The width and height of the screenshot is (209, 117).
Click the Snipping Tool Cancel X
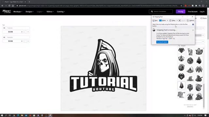click(x=180, y=20)
